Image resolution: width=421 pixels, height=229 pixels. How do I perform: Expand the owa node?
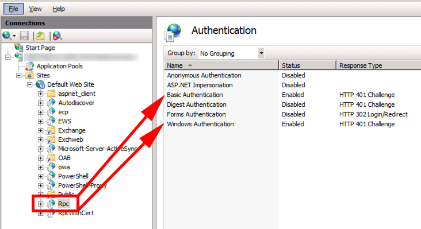(40, 168)
